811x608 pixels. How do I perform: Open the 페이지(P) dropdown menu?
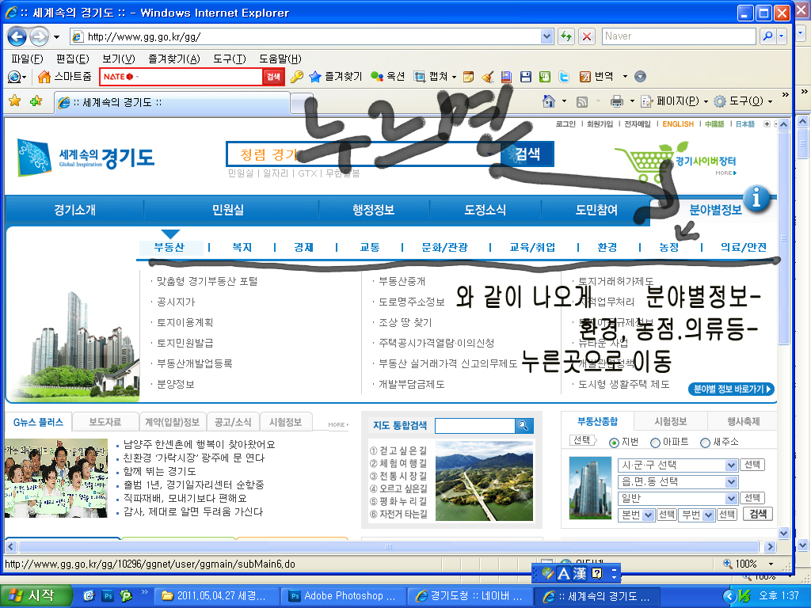click(675, 101)
